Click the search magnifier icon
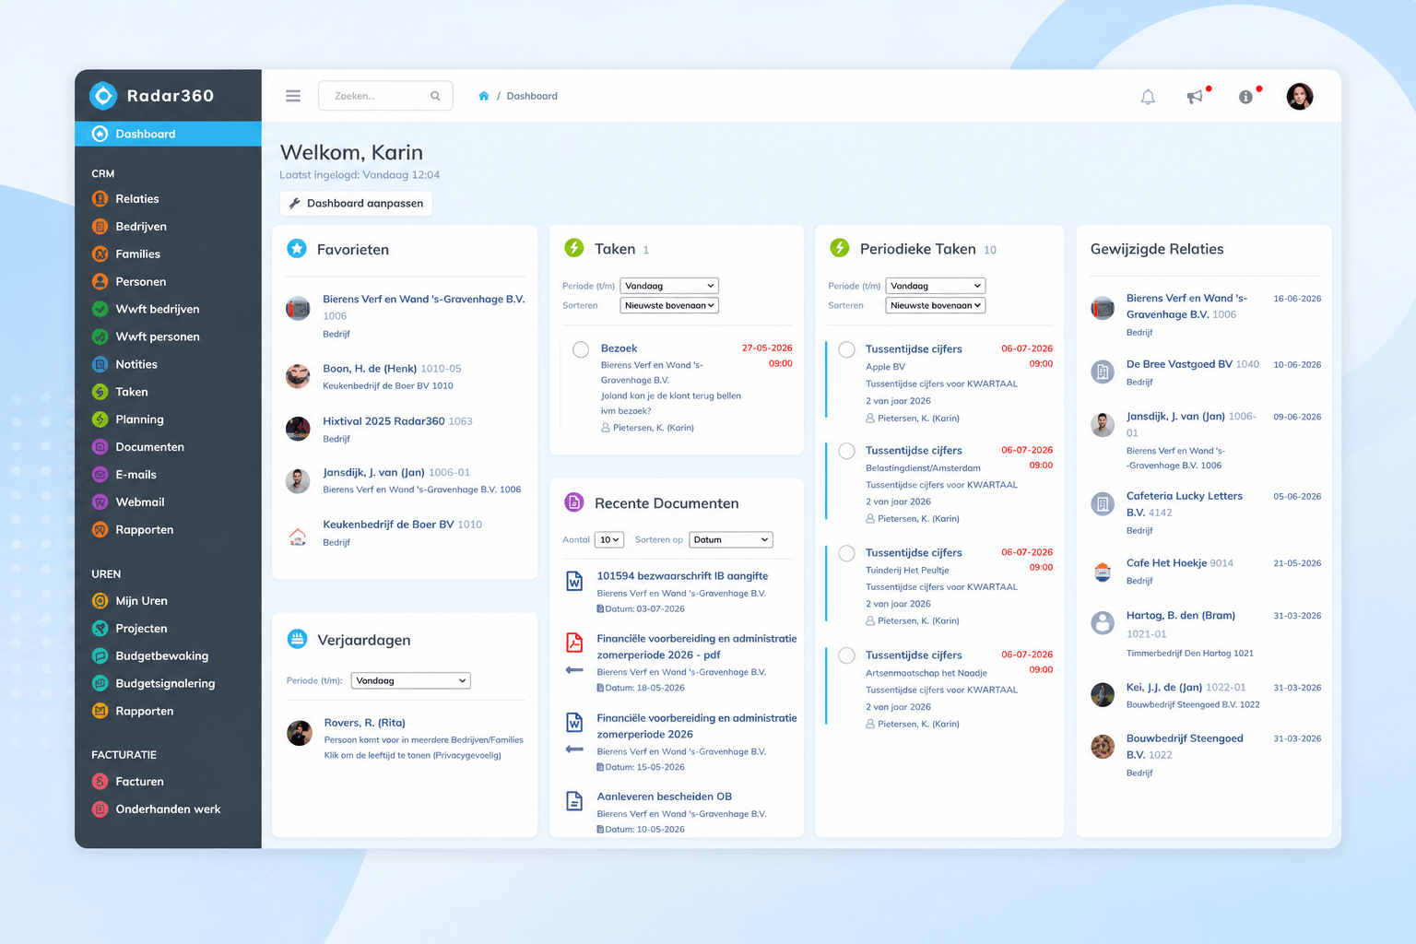The width and height of the screenshot is (1416, 944). tap(435, 96)
